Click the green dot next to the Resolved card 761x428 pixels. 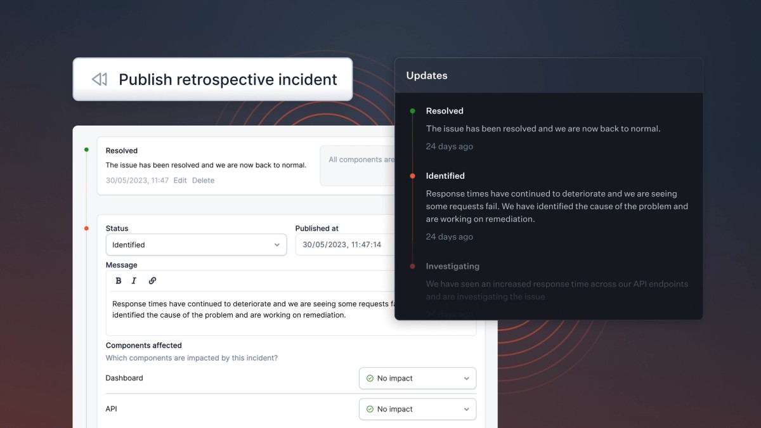86,150
